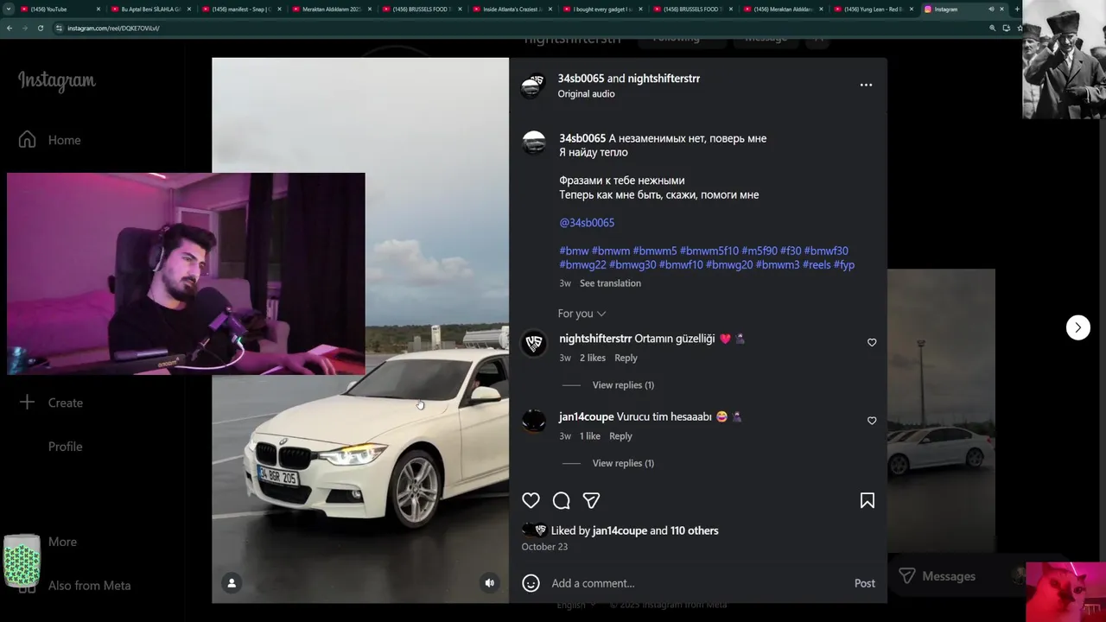Open Profile in the sidebar
This screenshot has height=622, width=1106.
65,447
